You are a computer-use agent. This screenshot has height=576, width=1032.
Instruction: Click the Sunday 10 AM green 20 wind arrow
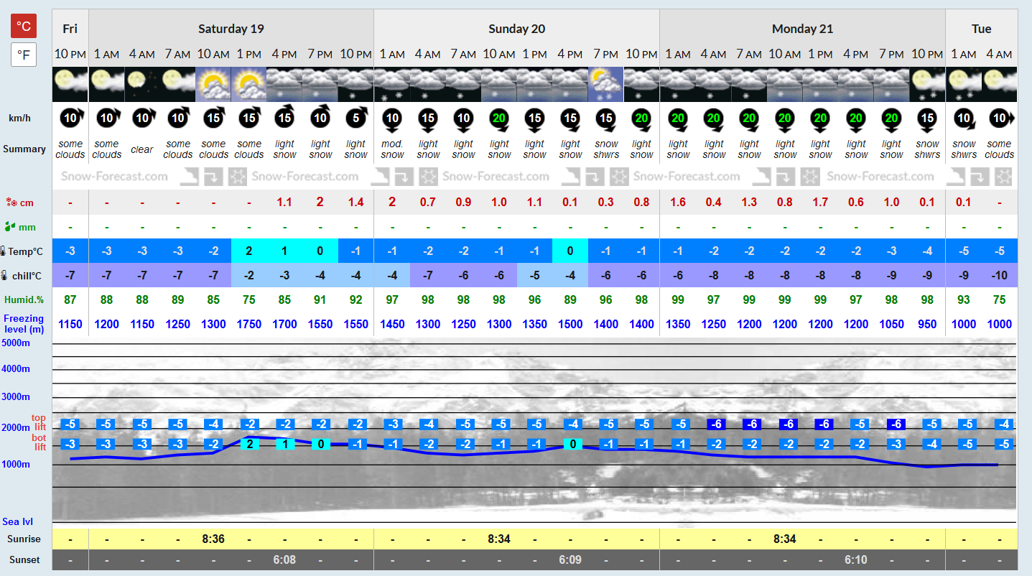tap(499, 119)
